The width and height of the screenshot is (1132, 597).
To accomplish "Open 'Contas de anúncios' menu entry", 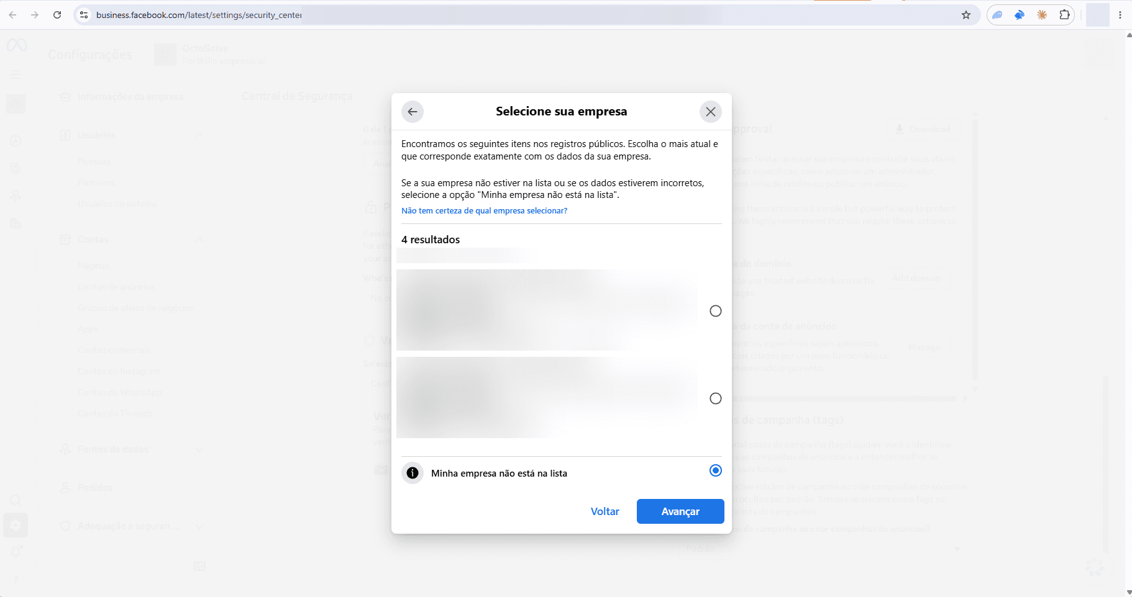I will pyautogui.click(x=116, y=287).
